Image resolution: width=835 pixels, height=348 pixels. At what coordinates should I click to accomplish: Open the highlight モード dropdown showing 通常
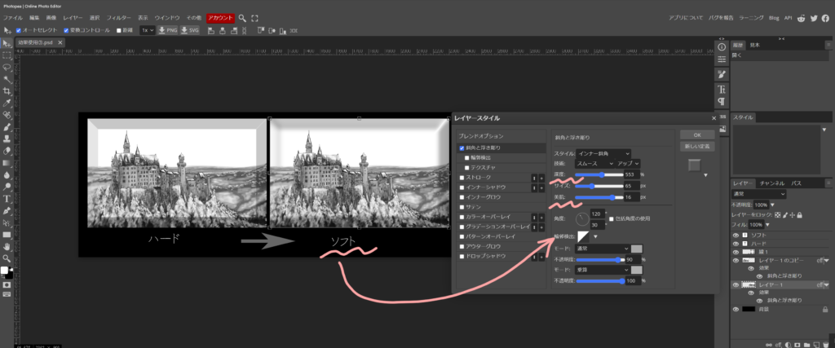[601, 248]
